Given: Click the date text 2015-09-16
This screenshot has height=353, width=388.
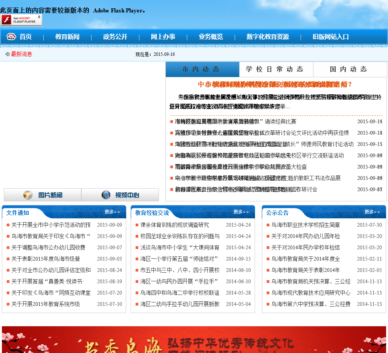Looking at the screenshot, I should 164,54.
